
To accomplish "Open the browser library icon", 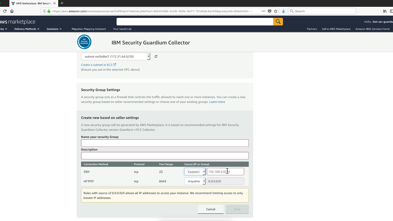I will 385,11.
